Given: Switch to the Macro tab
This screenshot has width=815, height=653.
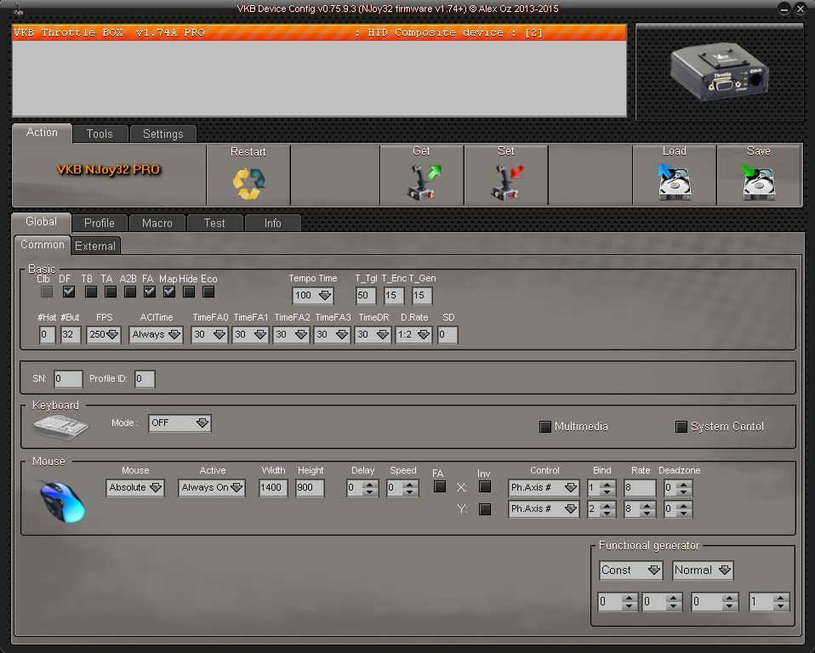Looking at the screenshot, I should tap(157, 223).
